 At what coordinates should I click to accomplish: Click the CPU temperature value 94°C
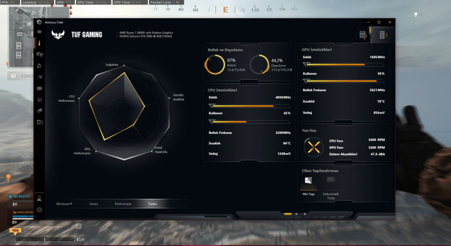tap(287, 143)
